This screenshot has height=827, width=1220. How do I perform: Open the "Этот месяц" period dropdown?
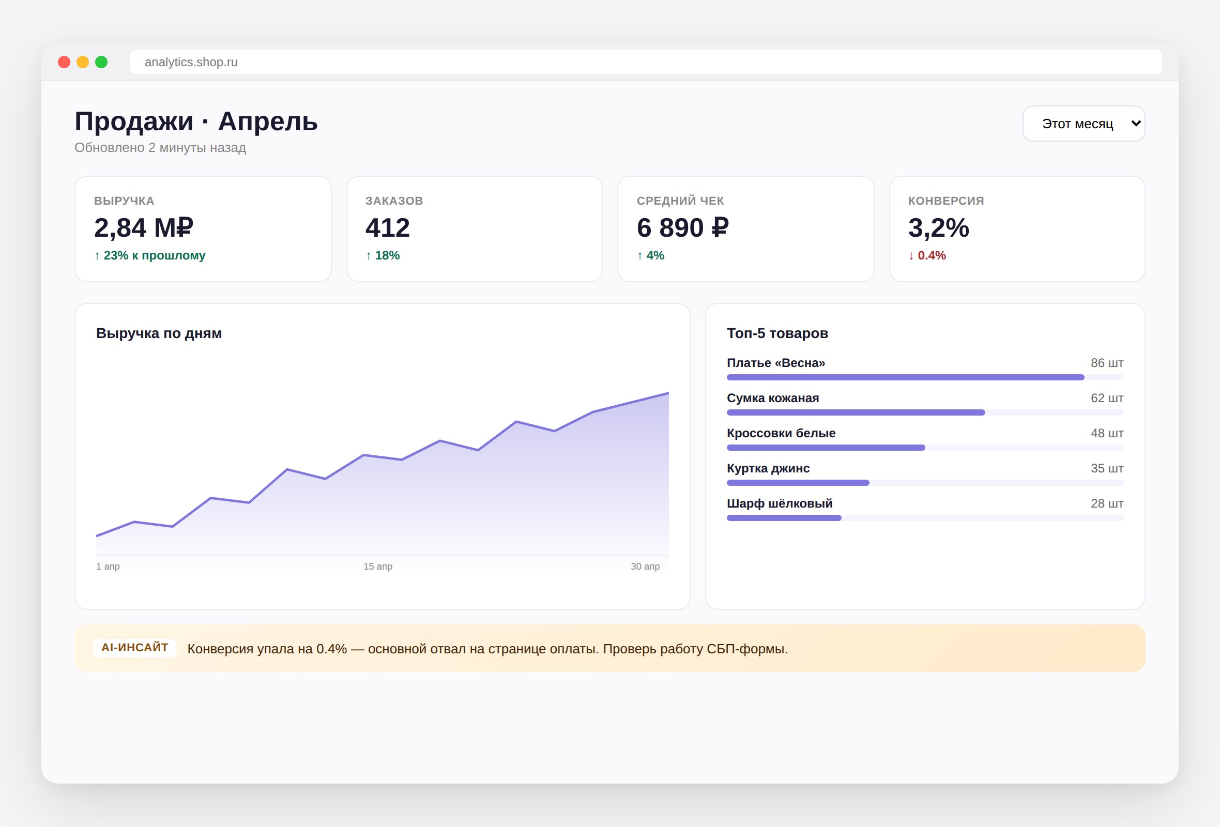pyautogui.click(x=1084, y=124)
